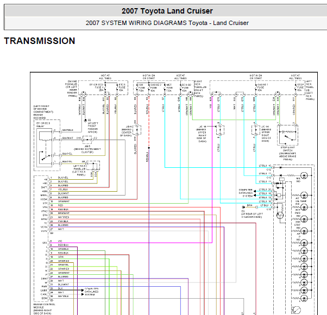Select the ECT PWR IND label

298,213
